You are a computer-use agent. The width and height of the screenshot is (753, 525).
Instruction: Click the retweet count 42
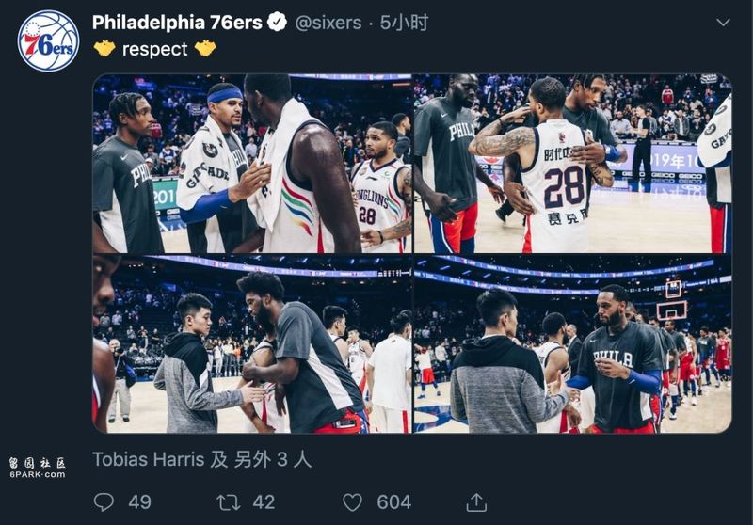264,502
